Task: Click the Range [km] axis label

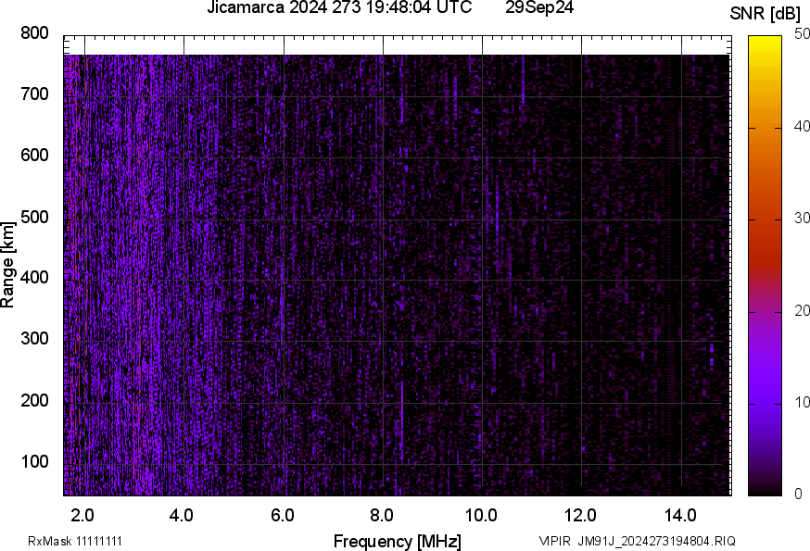Action: pos(8,265)
